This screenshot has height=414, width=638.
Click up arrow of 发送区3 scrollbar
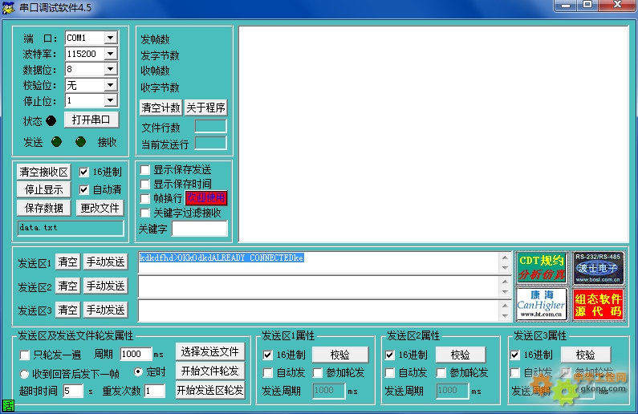pyautogui.click(x=505, y=306)
